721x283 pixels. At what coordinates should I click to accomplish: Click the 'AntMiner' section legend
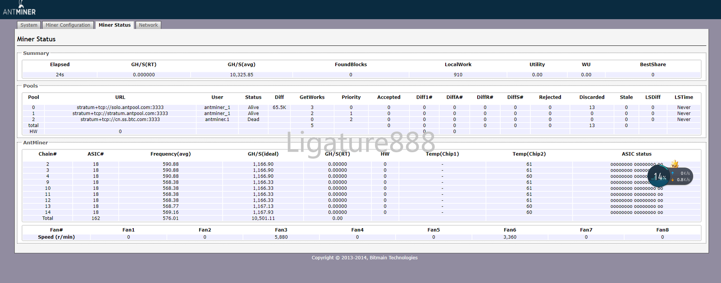36,143
